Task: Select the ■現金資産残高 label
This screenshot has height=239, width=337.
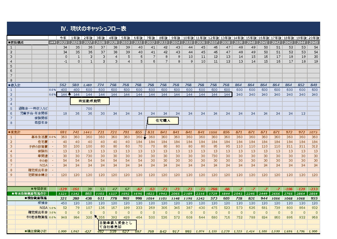Action: click(36, 198)
